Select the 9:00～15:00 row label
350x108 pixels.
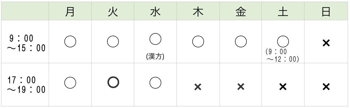(26, 42)
